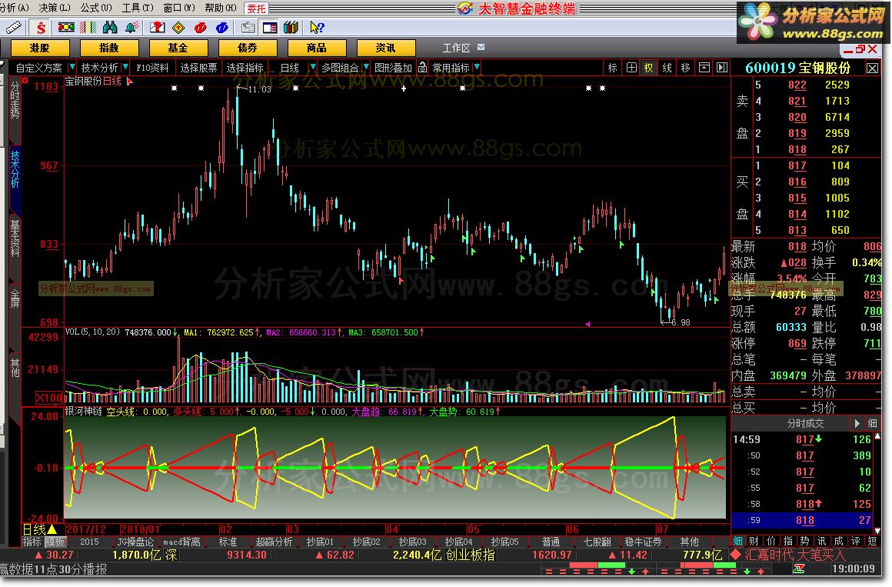Click the red Z logo status icon
This screenshot has width=892, height=587.
[x=799, y=569]
